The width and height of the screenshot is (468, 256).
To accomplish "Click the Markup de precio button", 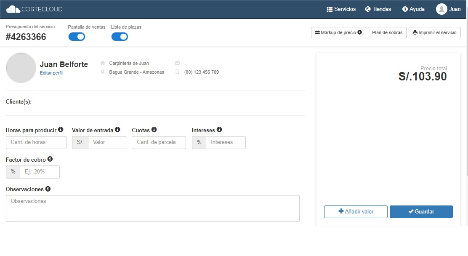I will click(338, 32).
